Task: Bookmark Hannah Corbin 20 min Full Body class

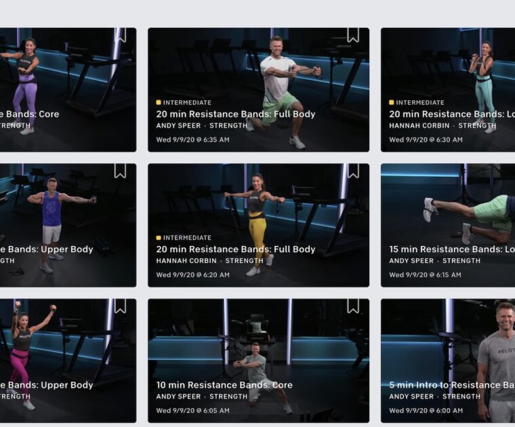Action: 353,171
